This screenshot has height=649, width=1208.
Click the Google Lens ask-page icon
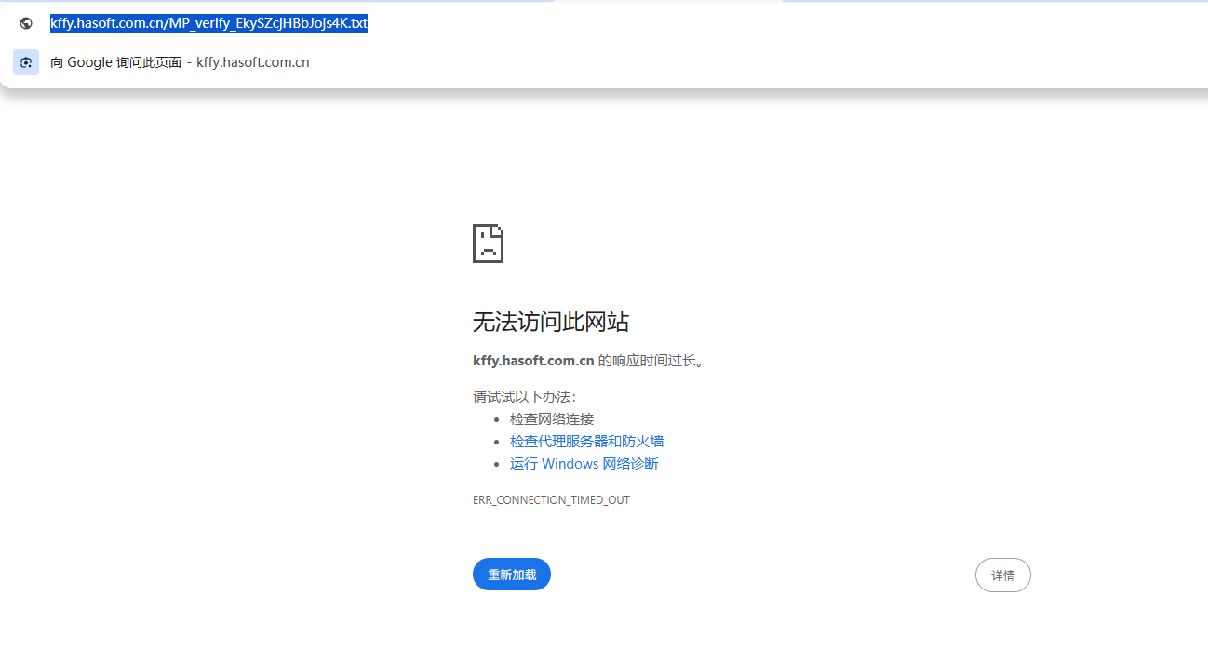26,62
